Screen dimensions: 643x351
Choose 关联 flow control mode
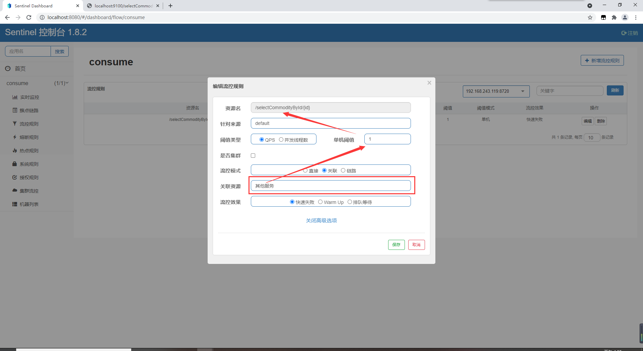click(324, 170)
